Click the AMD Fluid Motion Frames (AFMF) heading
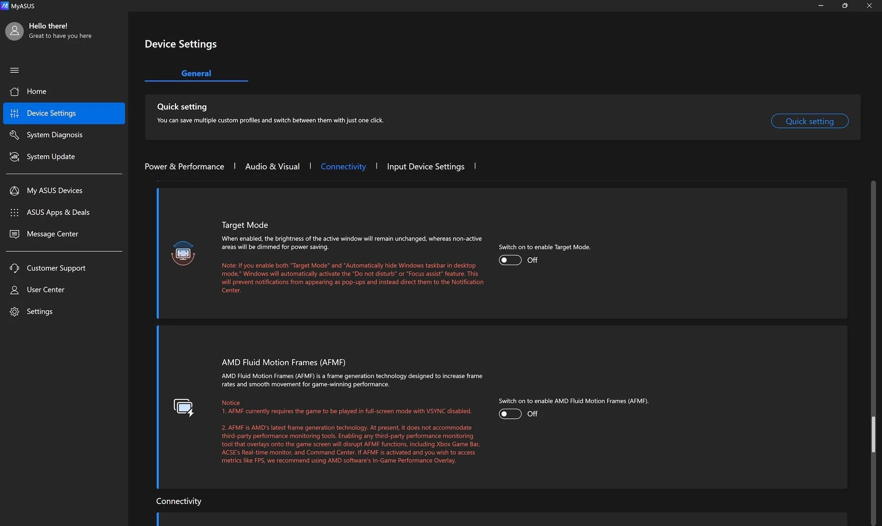Image resolution: width=882 pixels, height=526 pixels. [283, 362]
